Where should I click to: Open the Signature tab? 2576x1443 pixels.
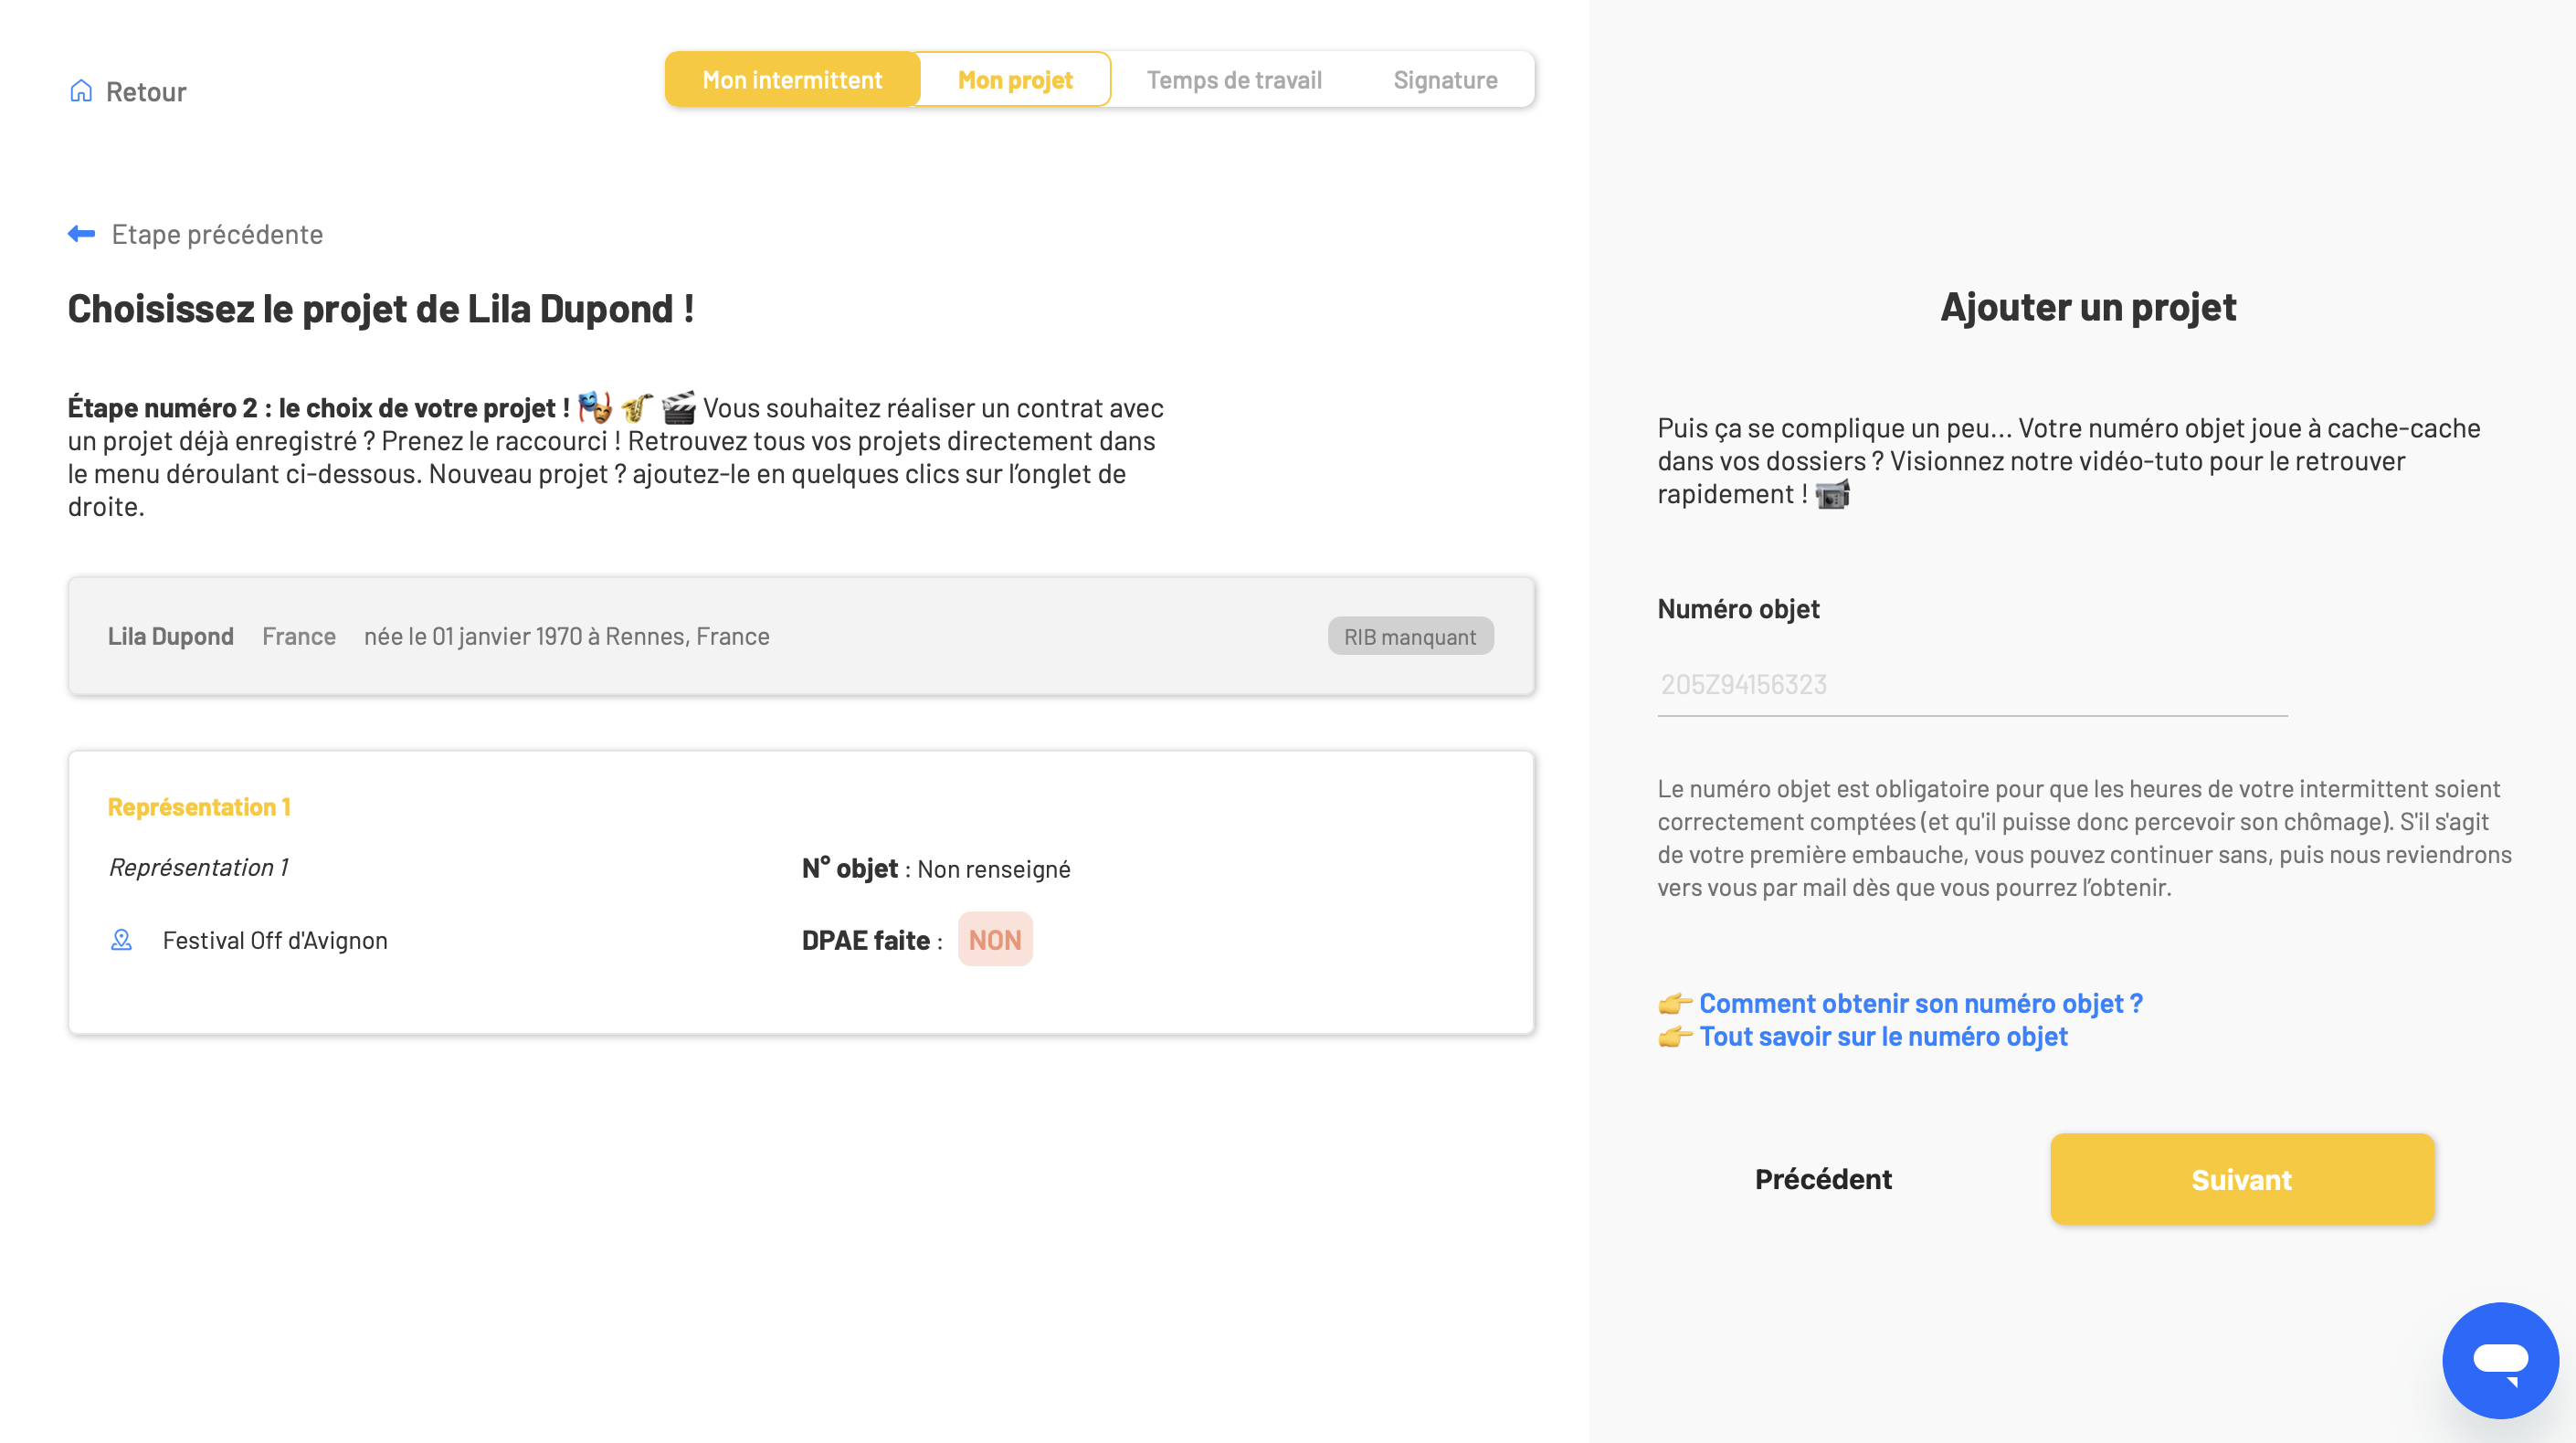click(1445, 80)
